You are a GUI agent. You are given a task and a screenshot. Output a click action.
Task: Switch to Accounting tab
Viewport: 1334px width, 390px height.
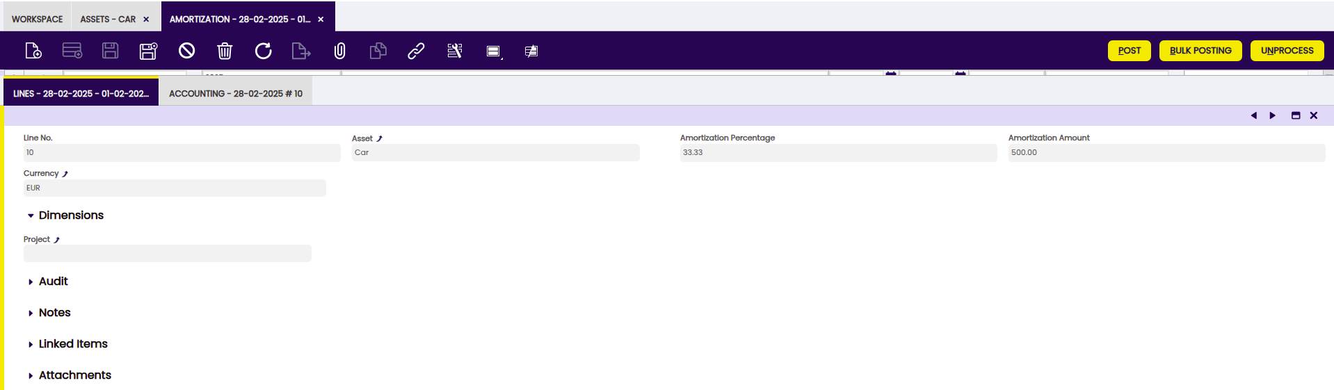pos(236,93)
